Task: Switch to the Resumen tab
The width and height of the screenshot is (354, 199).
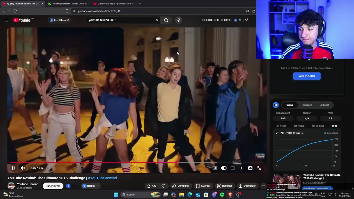Action: (x=307, y=105)
